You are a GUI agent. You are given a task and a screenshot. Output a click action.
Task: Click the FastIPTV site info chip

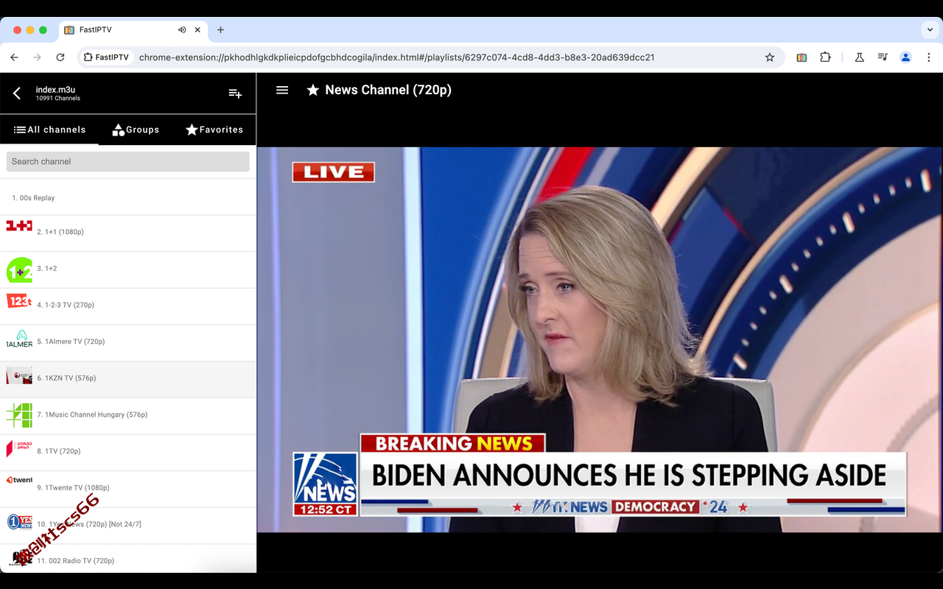(106, 57)
